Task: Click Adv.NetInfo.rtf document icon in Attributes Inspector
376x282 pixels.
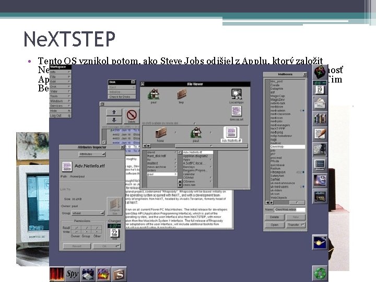Action: [x=67, y=166]
